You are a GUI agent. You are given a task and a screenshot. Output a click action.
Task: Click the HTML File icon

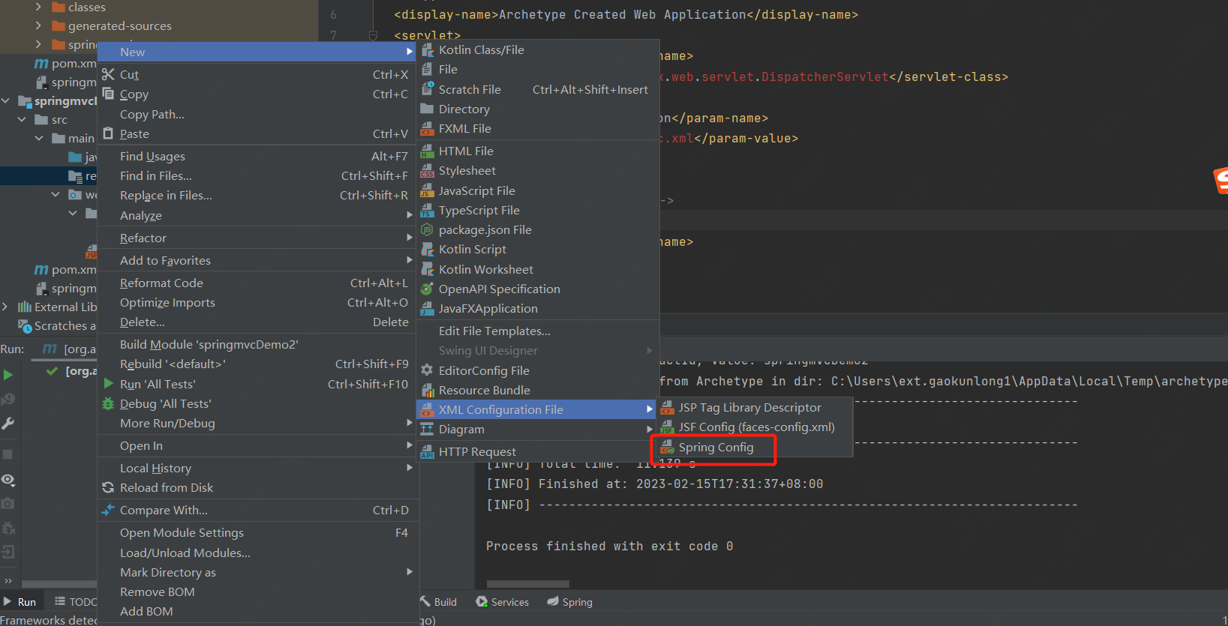click(x=428, y=151)
